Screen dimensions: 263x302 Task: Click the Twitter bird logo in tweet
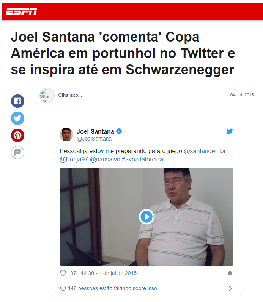tap(230, 131)
